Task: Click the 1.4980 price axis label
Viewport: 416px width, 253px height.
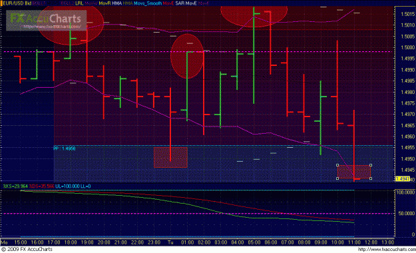Action: point(407,93)
